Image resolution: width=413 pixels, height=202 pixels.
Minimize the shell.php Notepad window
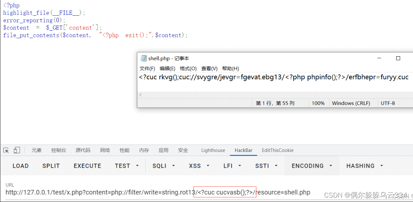pyautogui.click(x=379, y=58)
